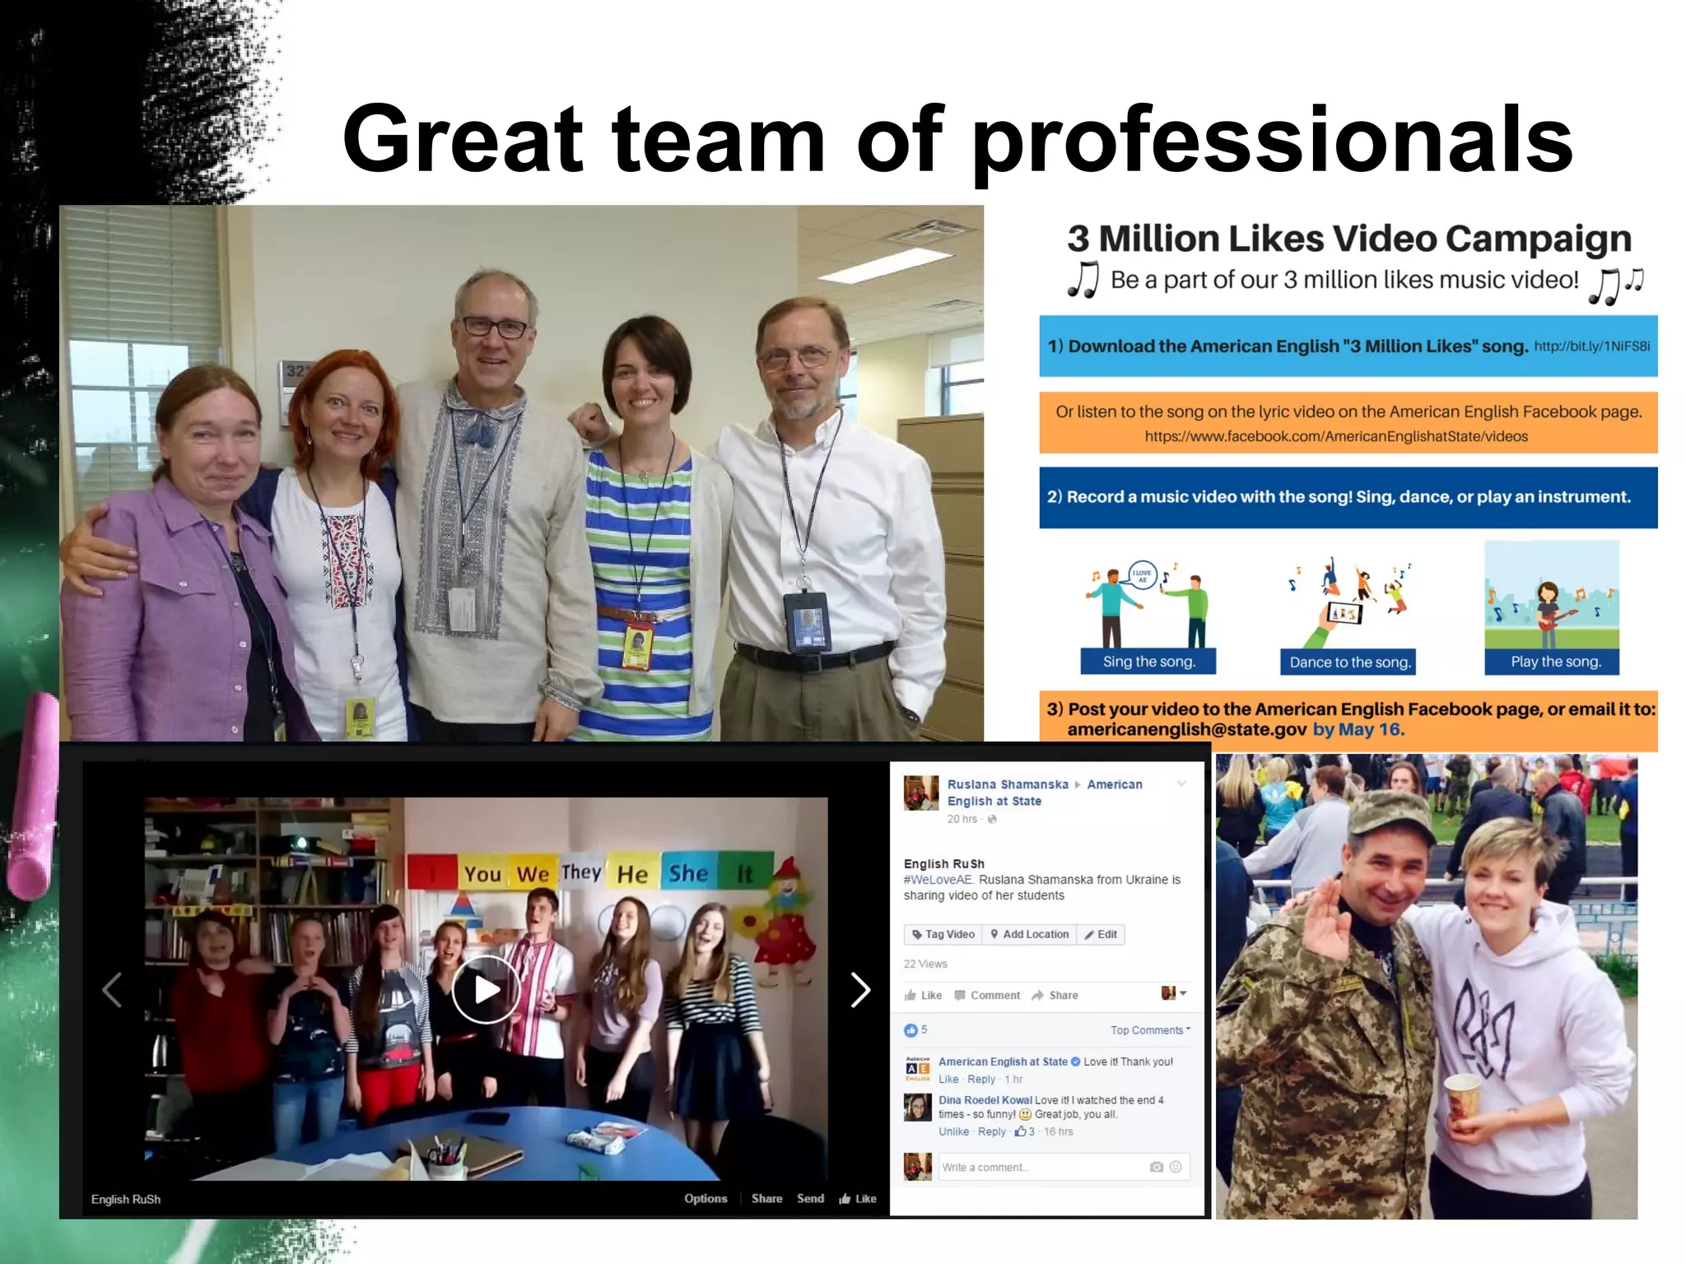Unlike Dina Roedel Kowal's comment

(953, 1132)
